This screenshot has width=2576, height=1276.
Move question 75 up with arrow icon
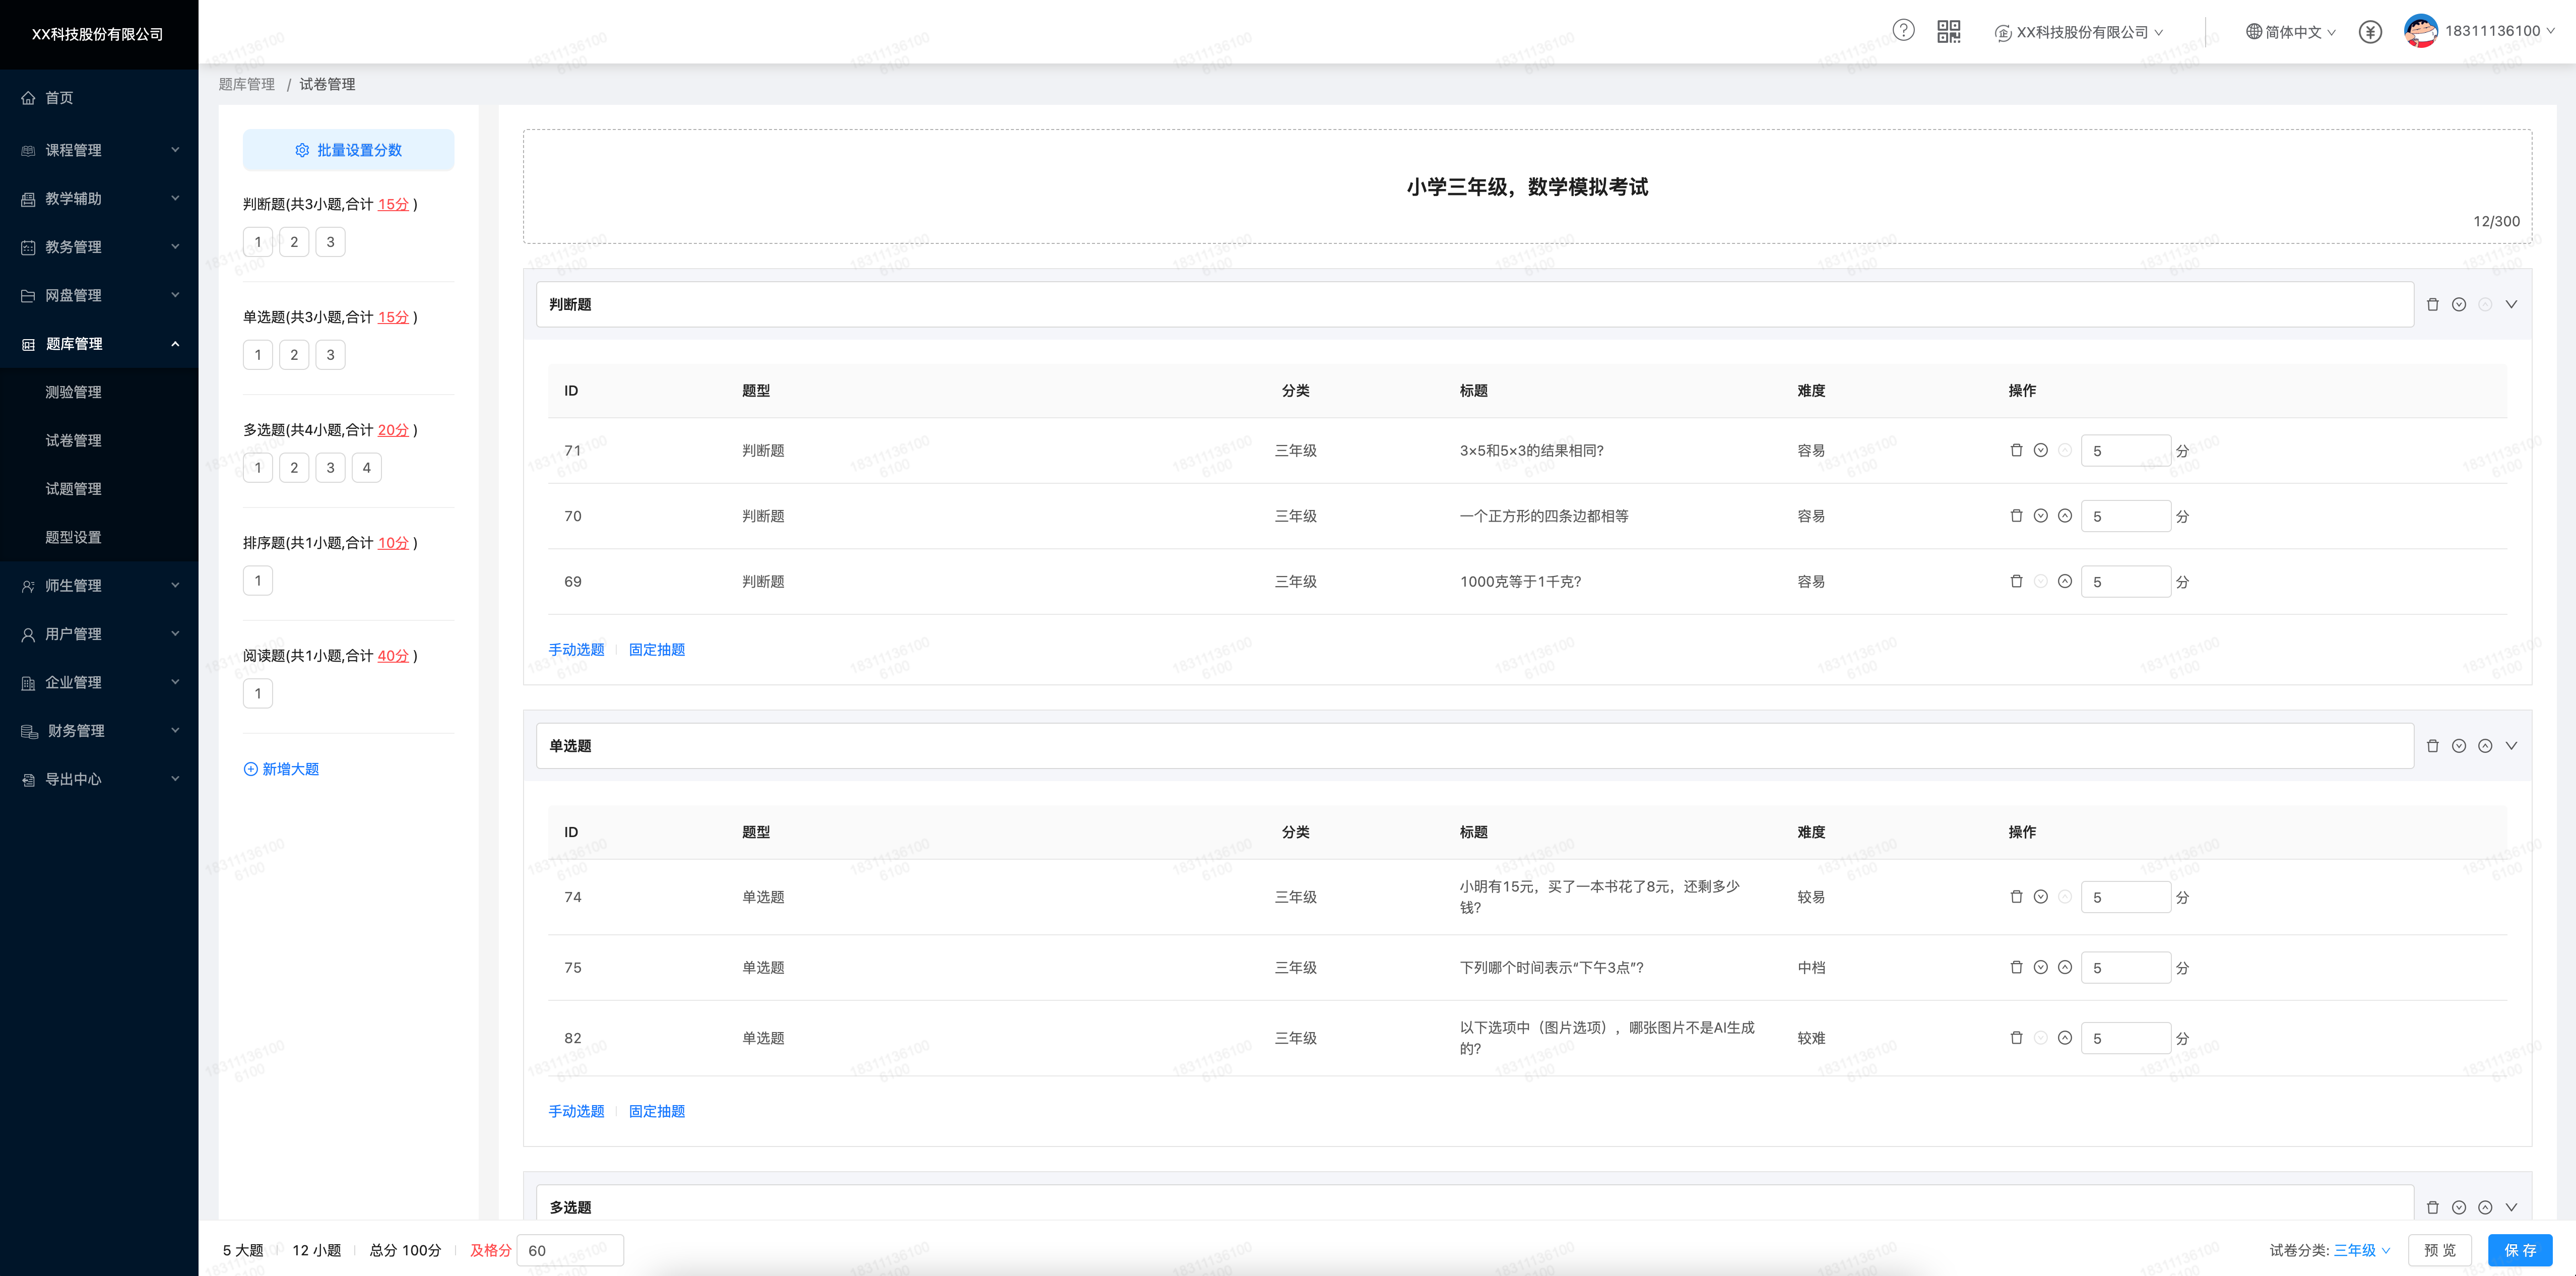coord(2064,968)
